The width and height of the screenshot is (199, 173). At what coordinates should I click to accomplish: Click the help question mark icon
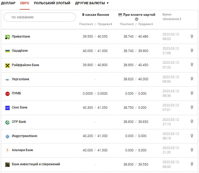point(137,19)
